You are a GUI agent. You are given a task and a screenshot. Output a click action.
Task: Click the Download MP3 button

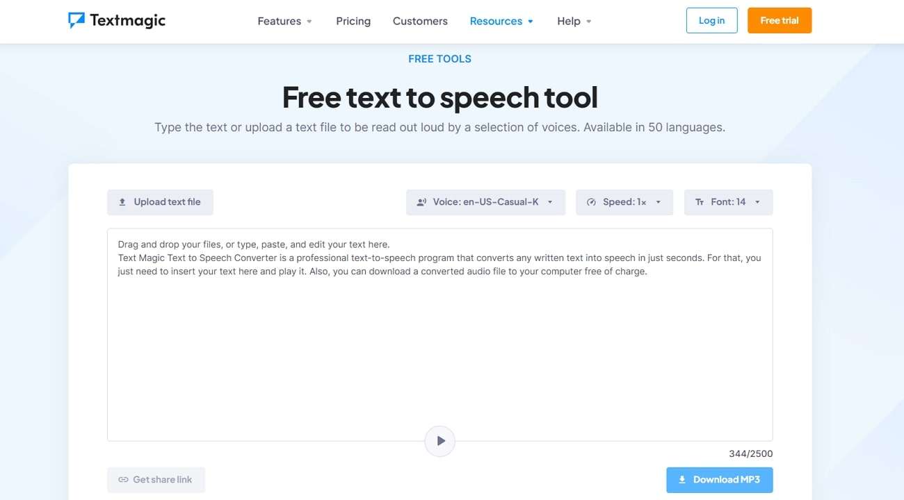[719, 479]
